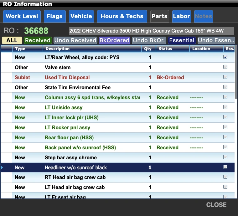Uncheck Essential for LT/Rear Wheel row

point(225,57)
